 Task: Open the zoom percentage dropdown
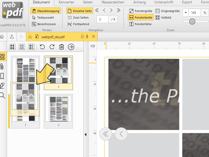click(x=186, y=12)
